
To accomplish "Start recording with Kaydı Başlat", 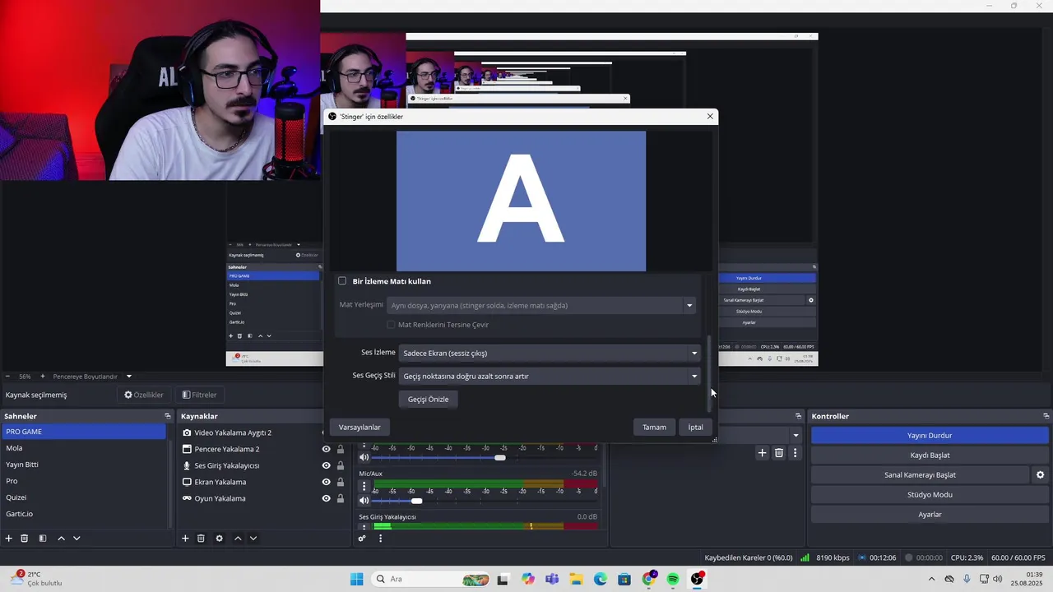I will (x=930, y=455).
